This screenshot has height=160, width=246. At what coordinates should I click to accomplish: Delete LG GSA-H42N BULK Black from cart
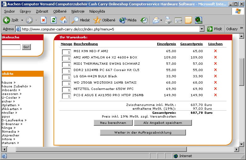[x=215, y=76]
